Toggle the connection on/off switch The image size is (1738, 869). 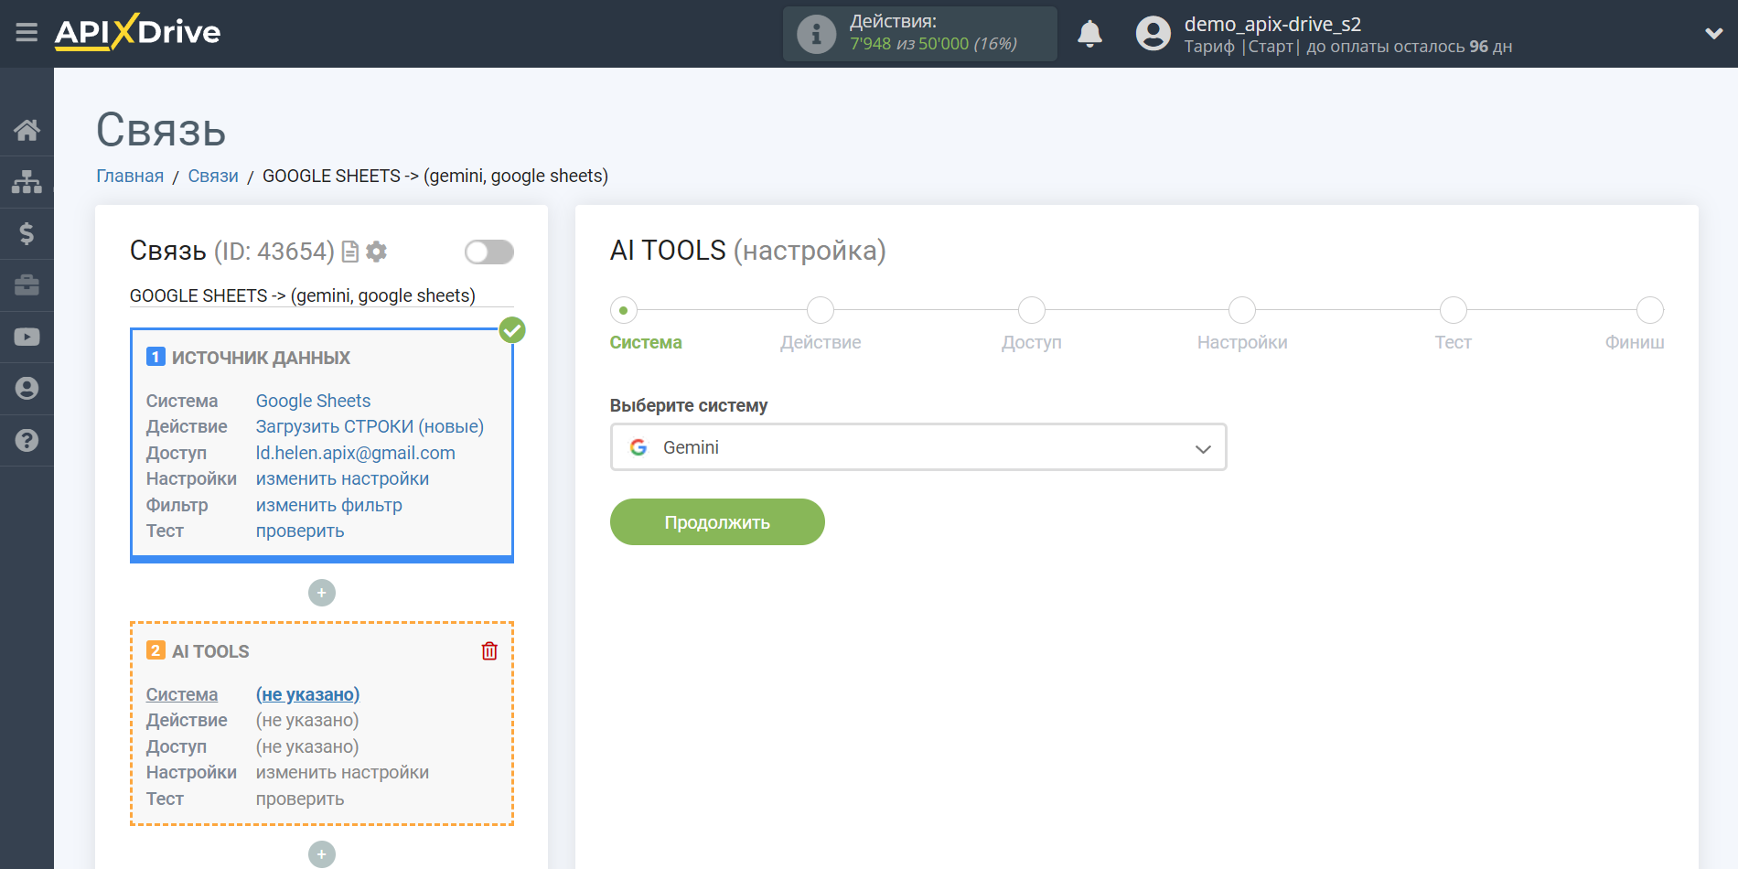pos(488,252)
